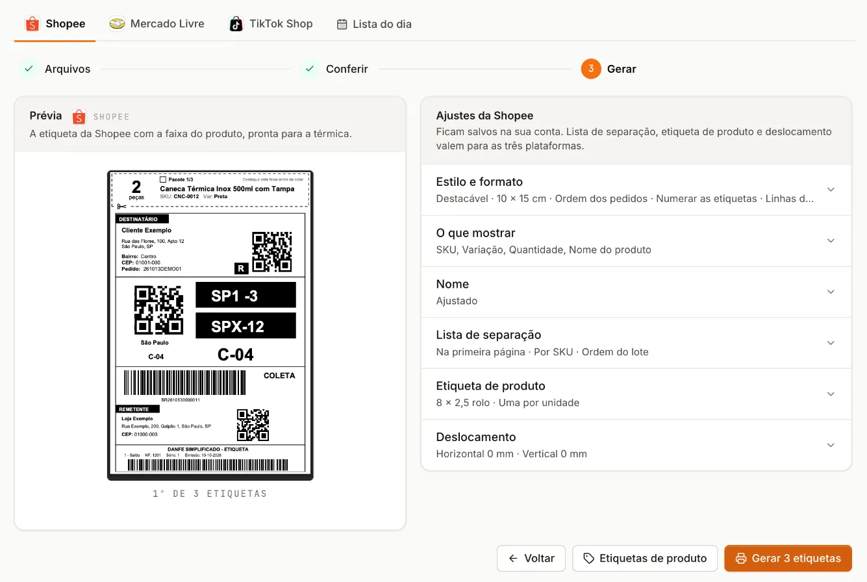The height and width of the screenshot is (582, 867).
Task: Click the back arrow icon on Voltar
Action: tap(513, 559)
